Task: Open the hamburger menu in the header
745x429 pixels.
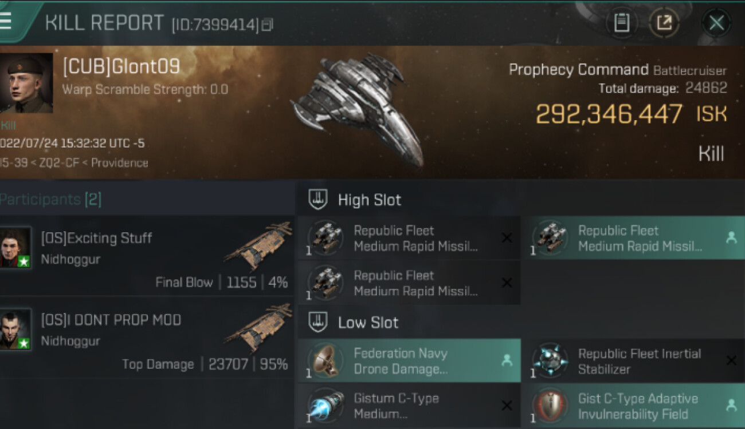Action: [x=7, y=21]
